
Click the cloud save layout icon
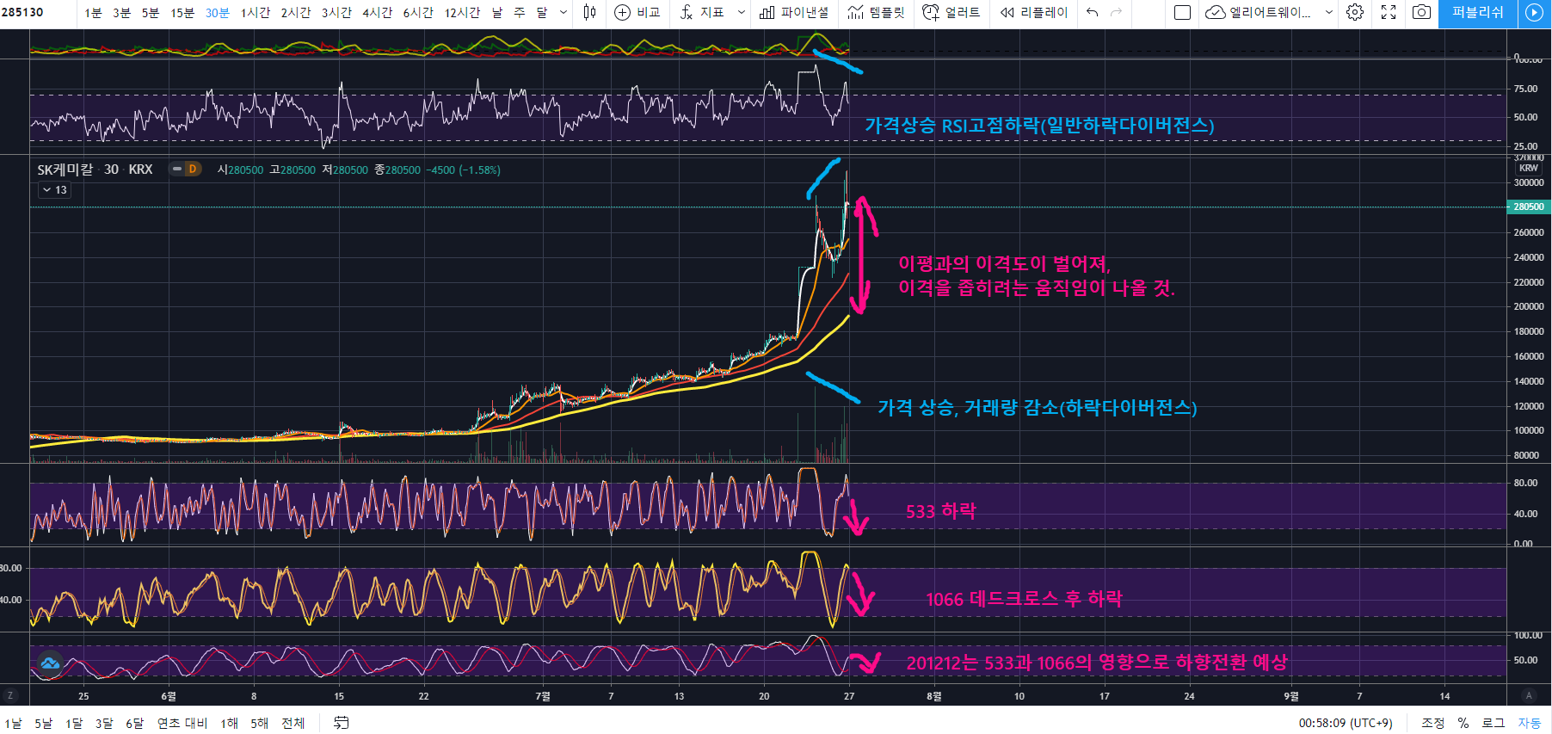pos(1215,12)
